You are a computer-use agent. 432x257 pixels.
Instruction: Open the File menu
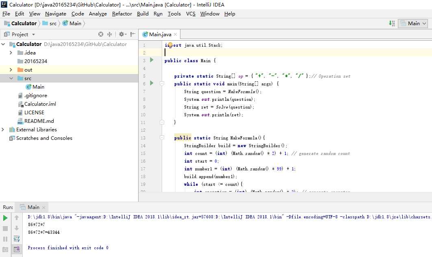[6, 14]
